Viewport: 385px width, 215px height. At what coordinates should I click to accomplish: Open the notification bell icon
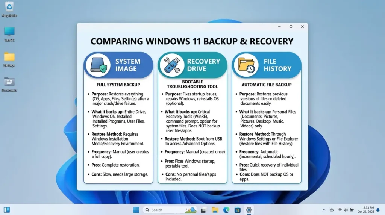[x=378, y=210]
